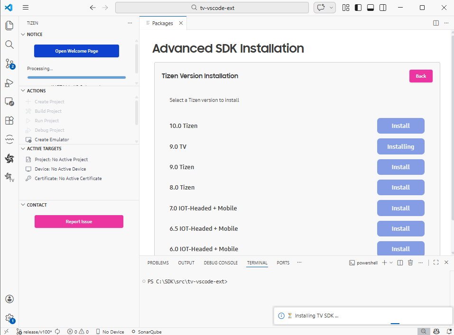Install the 10.0 Tizen version
This screenshot has width=454, height=335.
tap(400, 126)
